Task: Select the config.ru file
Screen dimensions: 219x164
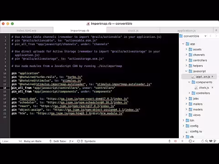Action: pos(196,131)
